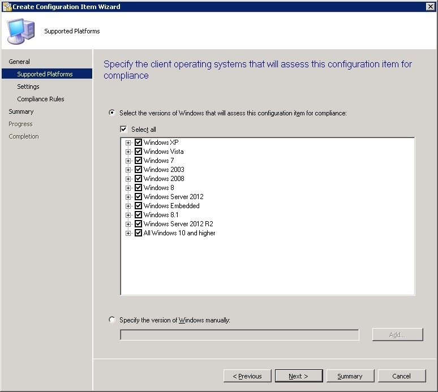
Task: Toggle the Windows 8 checkbox
Action: [x=138, y=187]
